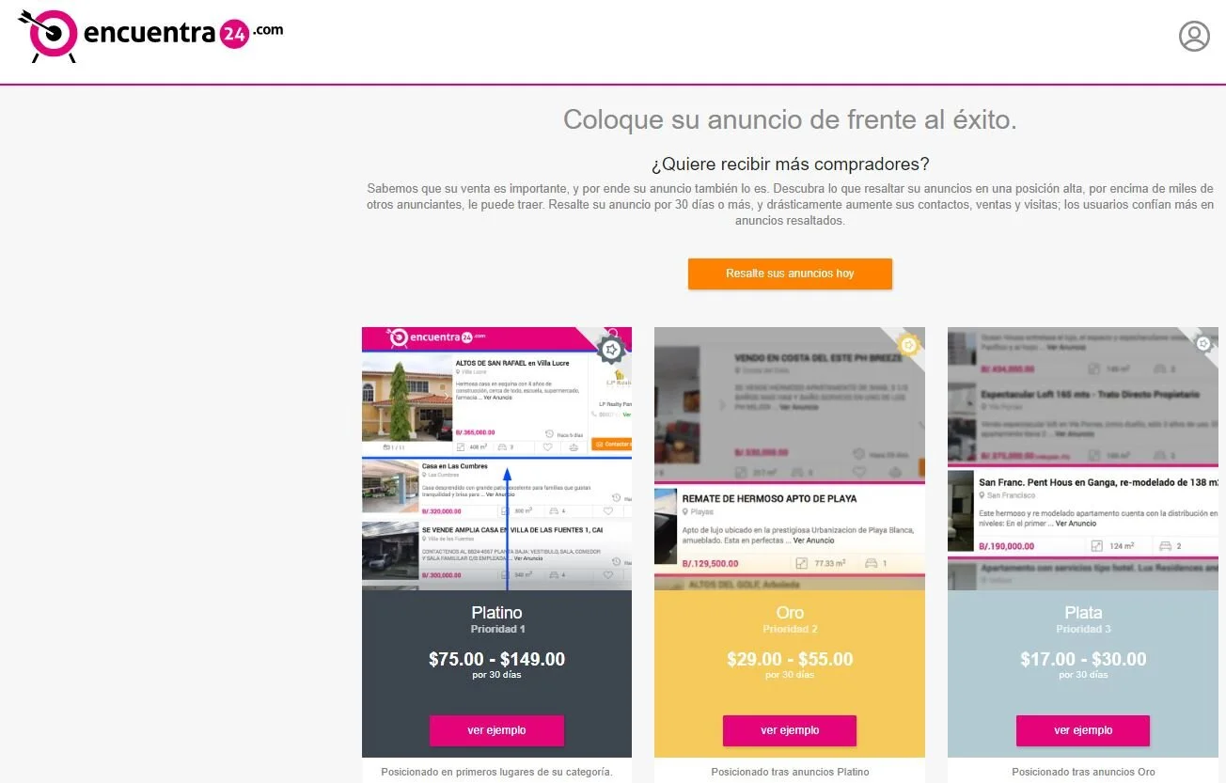Click the 'Prioridad 1' label
This screenshot has height=783, width=1226.
[497, 630]
